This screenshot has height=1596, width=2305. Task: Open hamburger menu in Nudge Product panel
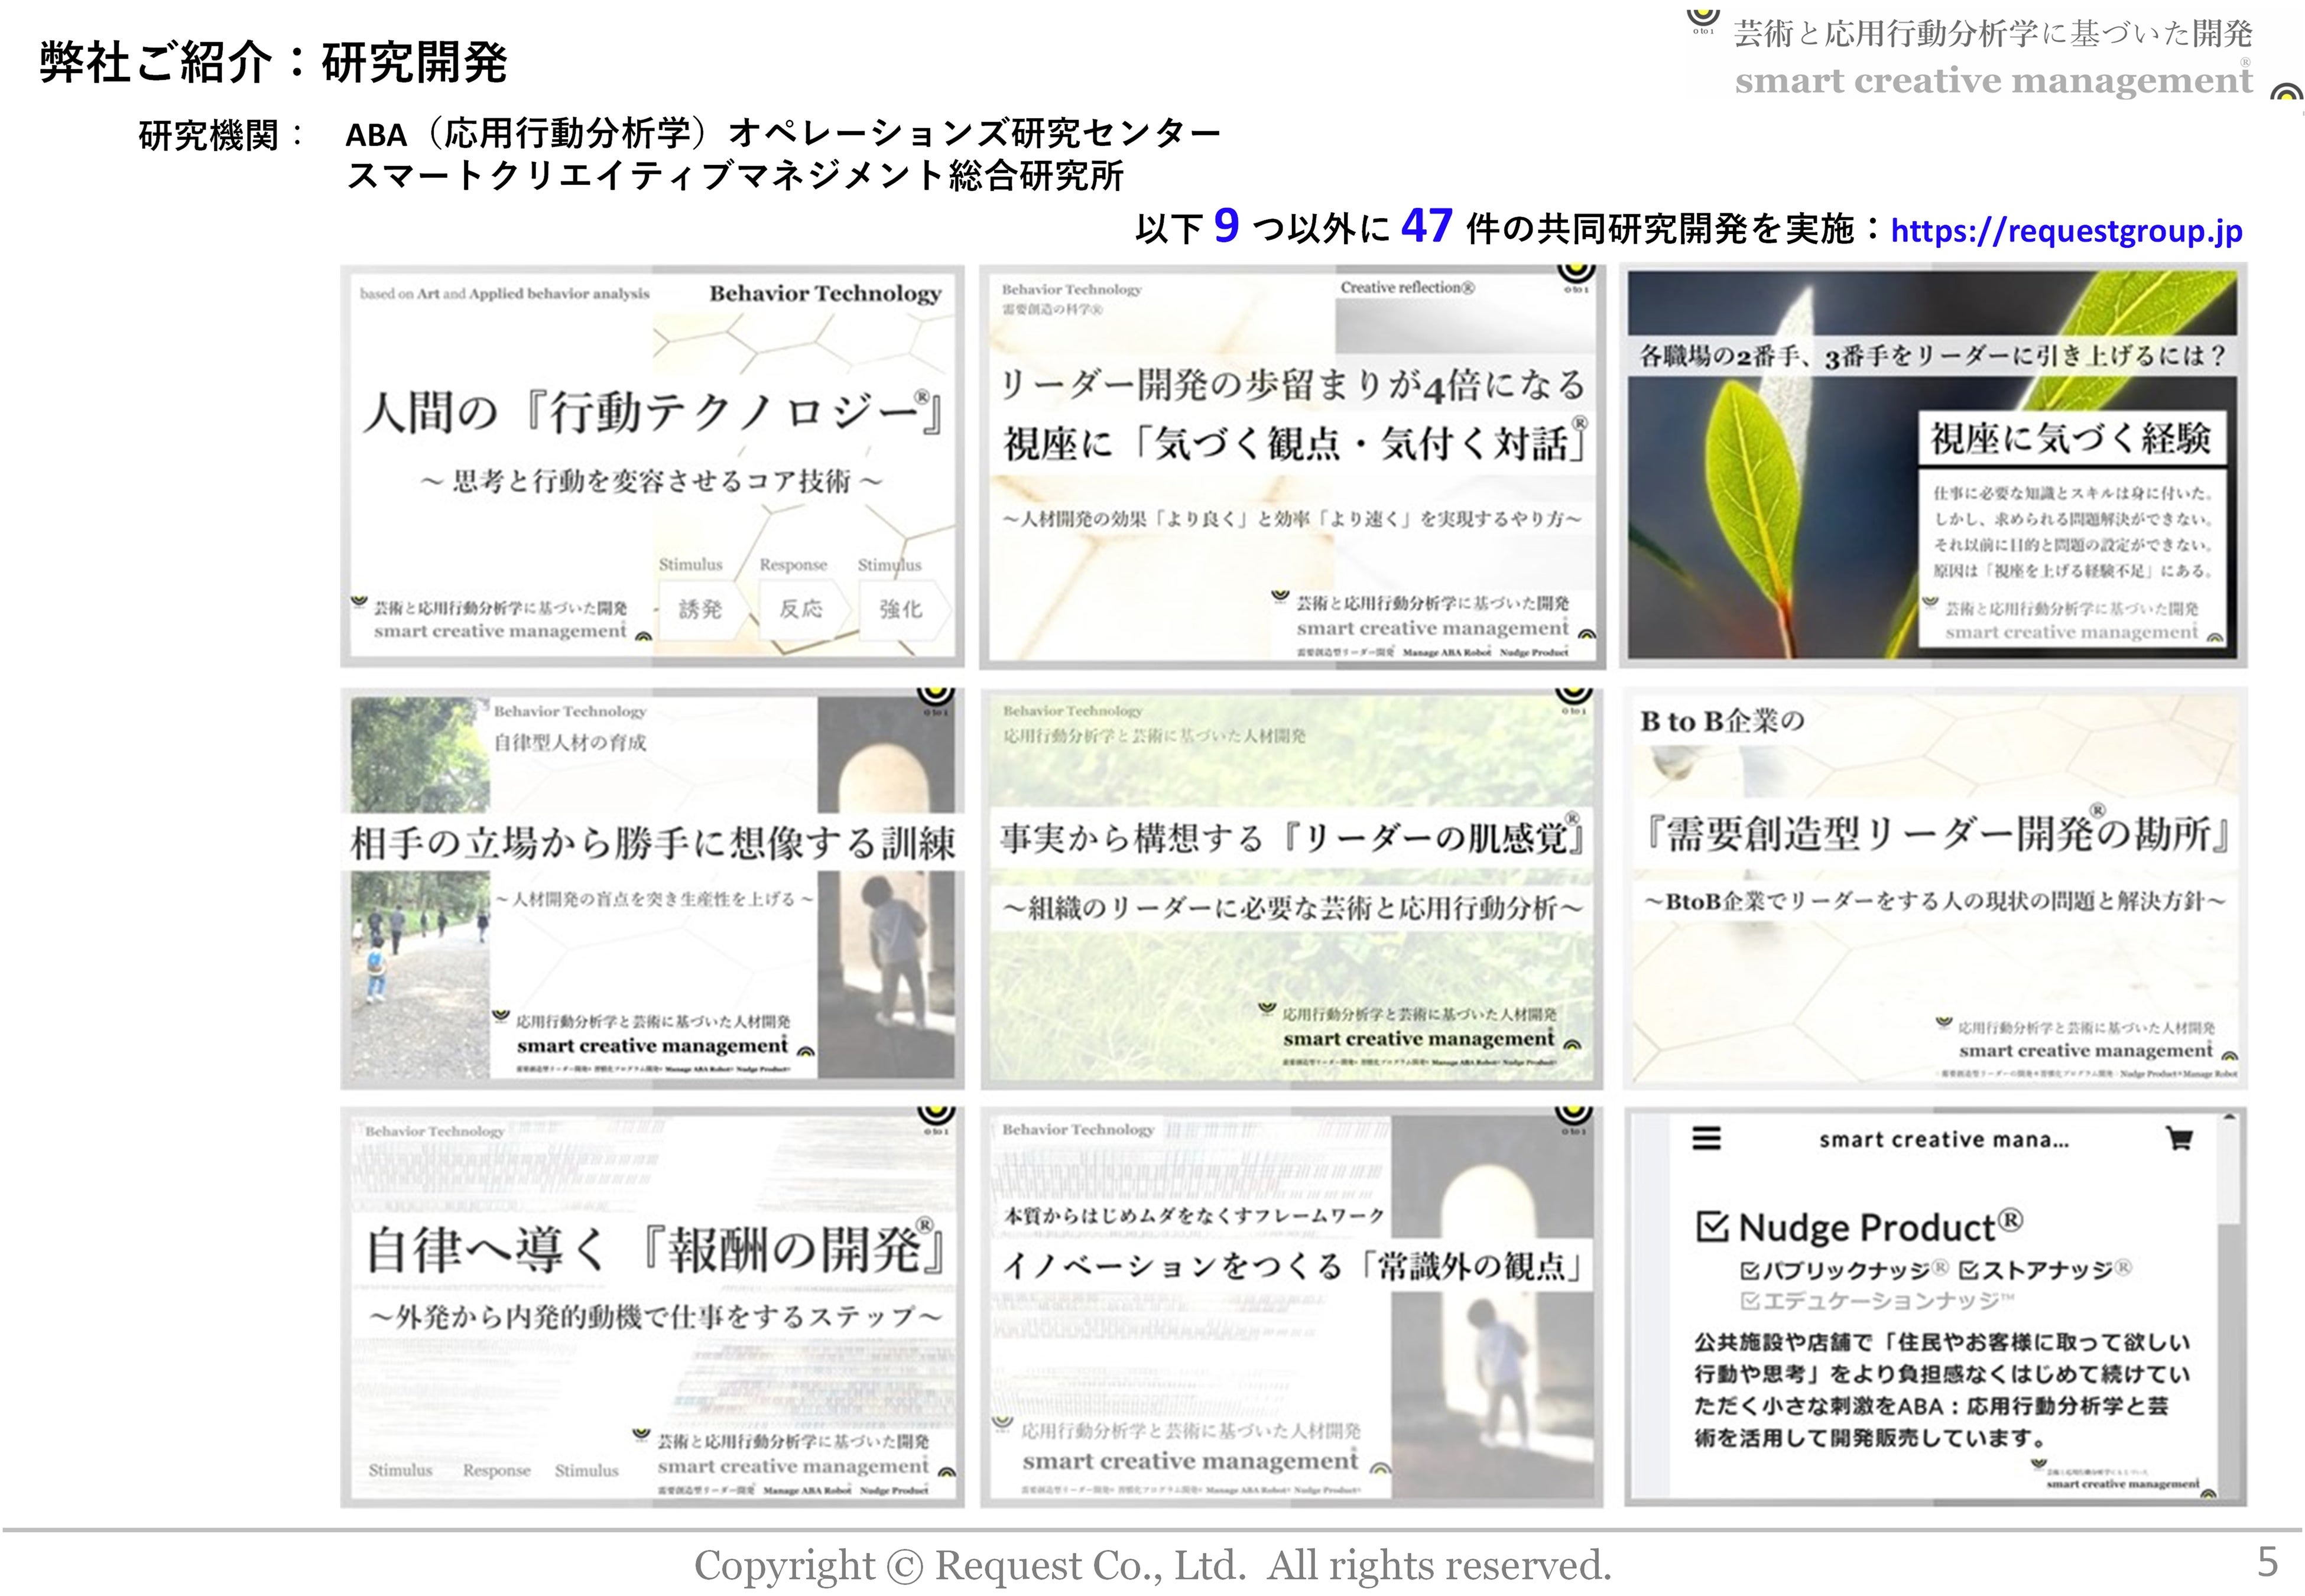[1706, 1138]
